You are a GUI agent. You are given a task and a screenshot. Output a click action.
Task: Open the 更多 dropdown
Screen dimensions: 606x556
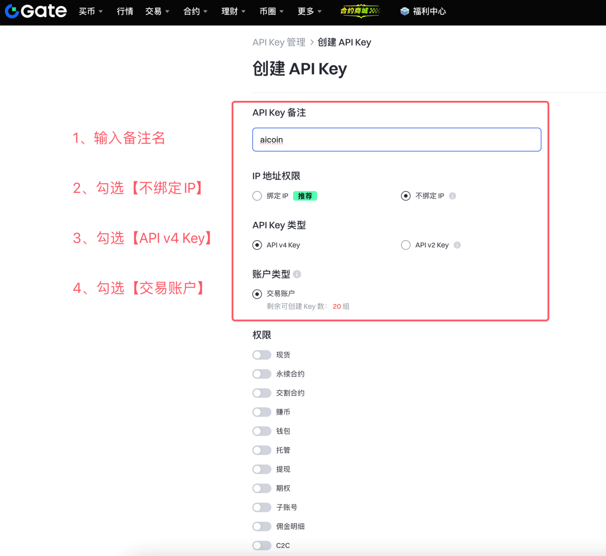pos(306,11)
